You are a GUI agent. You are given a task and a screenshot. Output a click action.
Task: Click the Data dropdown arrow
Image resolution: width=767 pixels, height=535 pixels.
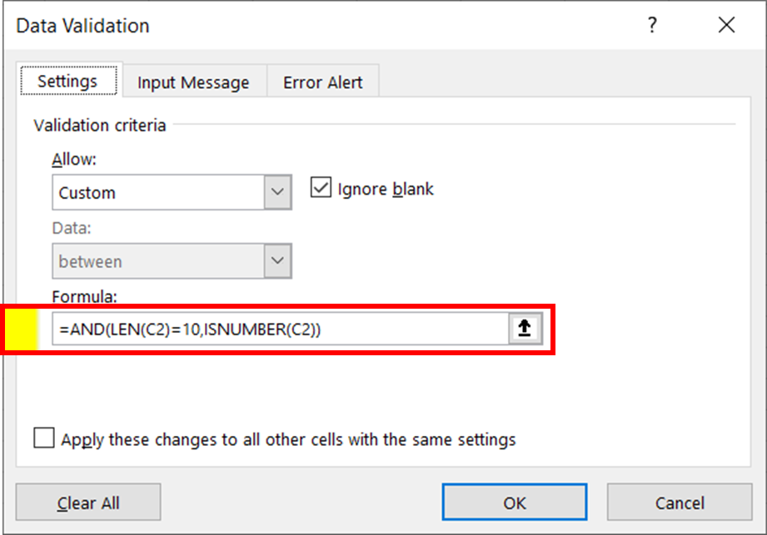click(x=277, y=261)
